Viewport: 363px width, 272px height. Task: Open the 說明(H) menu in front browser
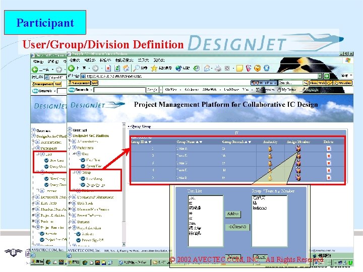click(x=159, y=60)
